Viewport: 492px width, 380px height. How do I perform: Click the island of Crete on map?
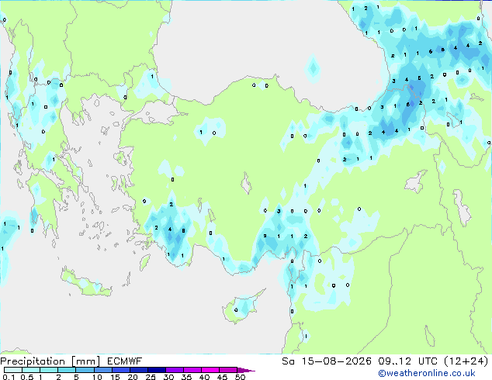85,283
